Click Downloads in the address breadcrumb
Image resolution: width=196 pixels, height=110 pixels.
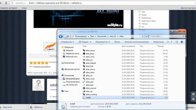[102, 36]
